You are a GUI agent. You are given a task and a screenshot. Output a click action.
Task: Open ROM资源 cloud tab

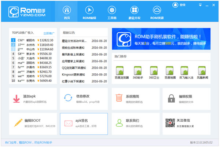[157, 12]
